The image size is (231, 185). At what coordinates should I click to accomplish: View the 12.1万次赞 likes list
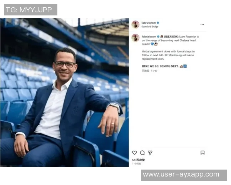point(138,160)
